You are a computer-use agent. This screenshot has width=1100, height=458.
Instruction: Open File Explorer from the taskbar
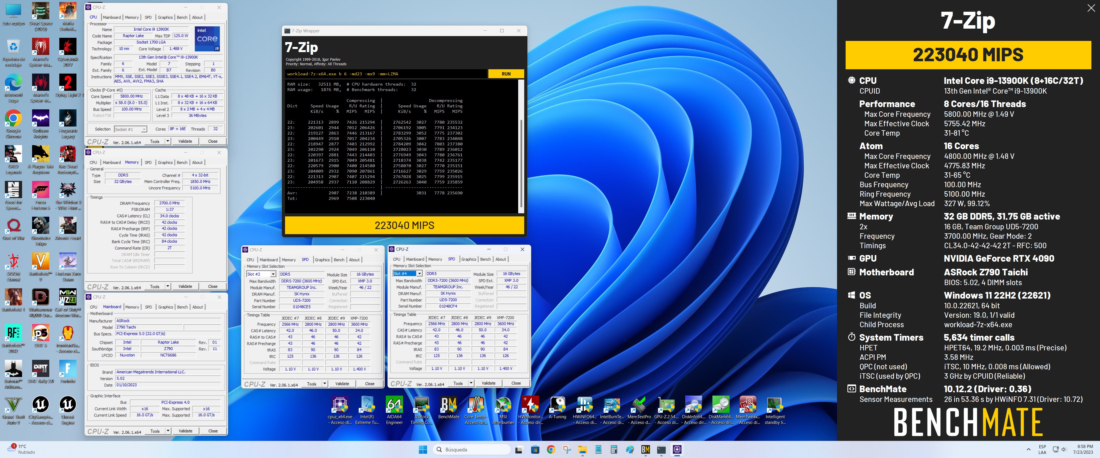tap(582, 449)
